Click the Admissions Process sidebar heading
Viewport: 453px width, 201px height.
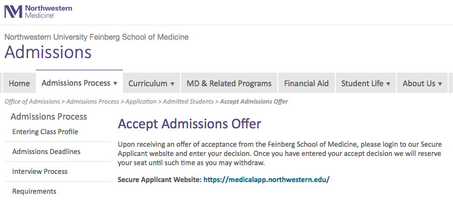click(x=49, y=117)
